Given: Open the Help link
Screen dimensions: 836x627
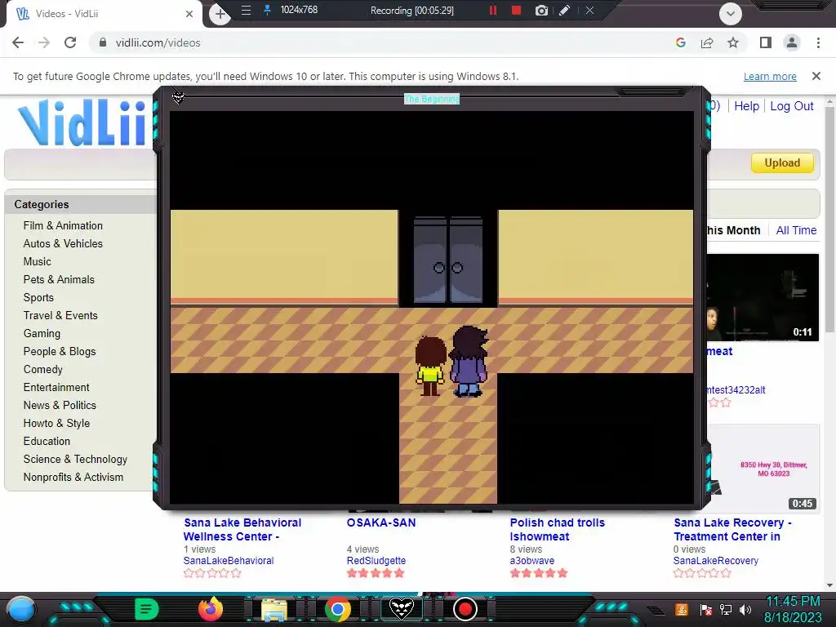Looking at the screenshot, I should pos(746,106).
